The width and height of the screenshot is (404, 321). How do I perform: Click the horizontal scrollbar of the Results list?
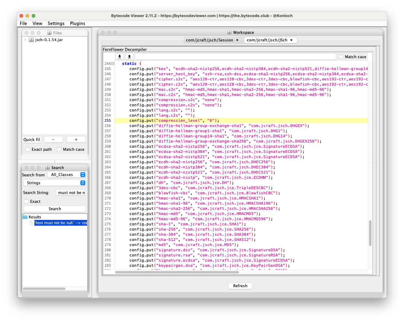[44, 288]
